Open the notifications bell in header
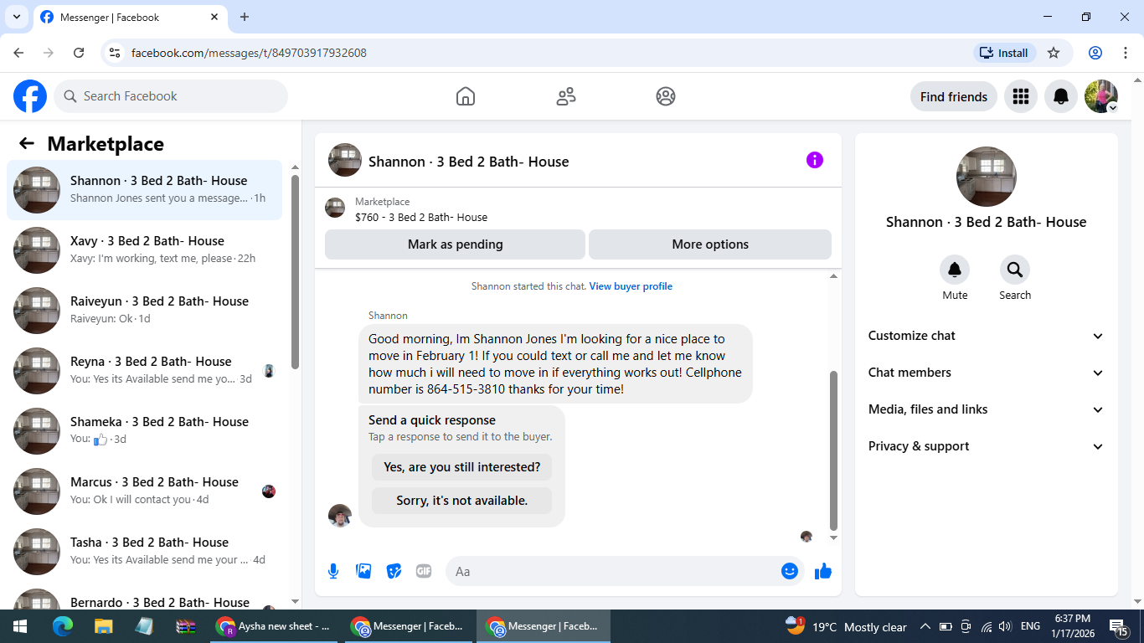This screenshot has height=643, width=1144. pyautogui.click(x=1061, y=96)
